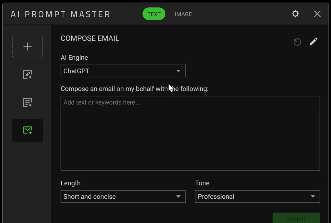Viewport: 331px width, 223px height.
Task: Open the AI Engine dropdown showing ChatGPT
Action: click(x=123, y=71)
